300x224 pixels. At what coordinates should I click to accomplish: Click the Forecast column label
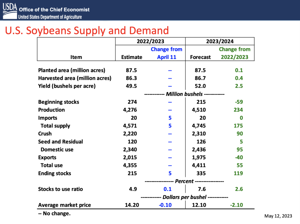point(200,57)
